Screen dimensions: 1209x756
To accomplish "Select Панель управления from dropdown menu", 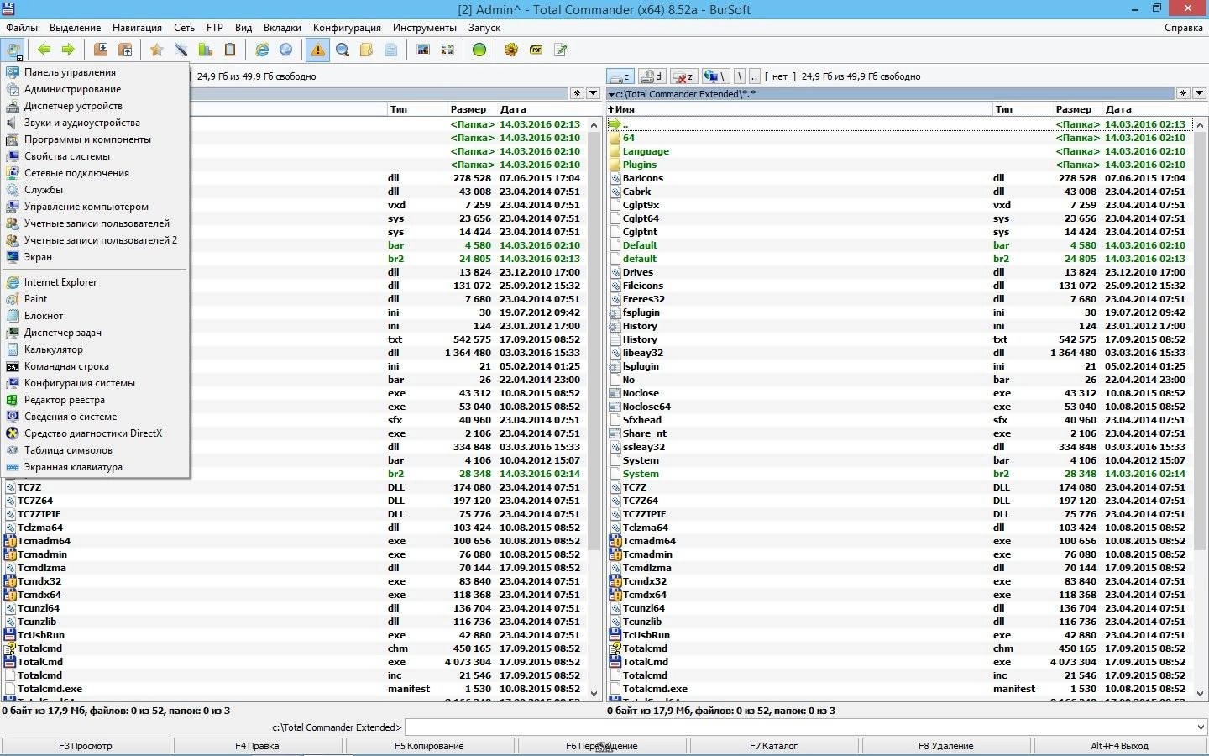I will [97, 72].
